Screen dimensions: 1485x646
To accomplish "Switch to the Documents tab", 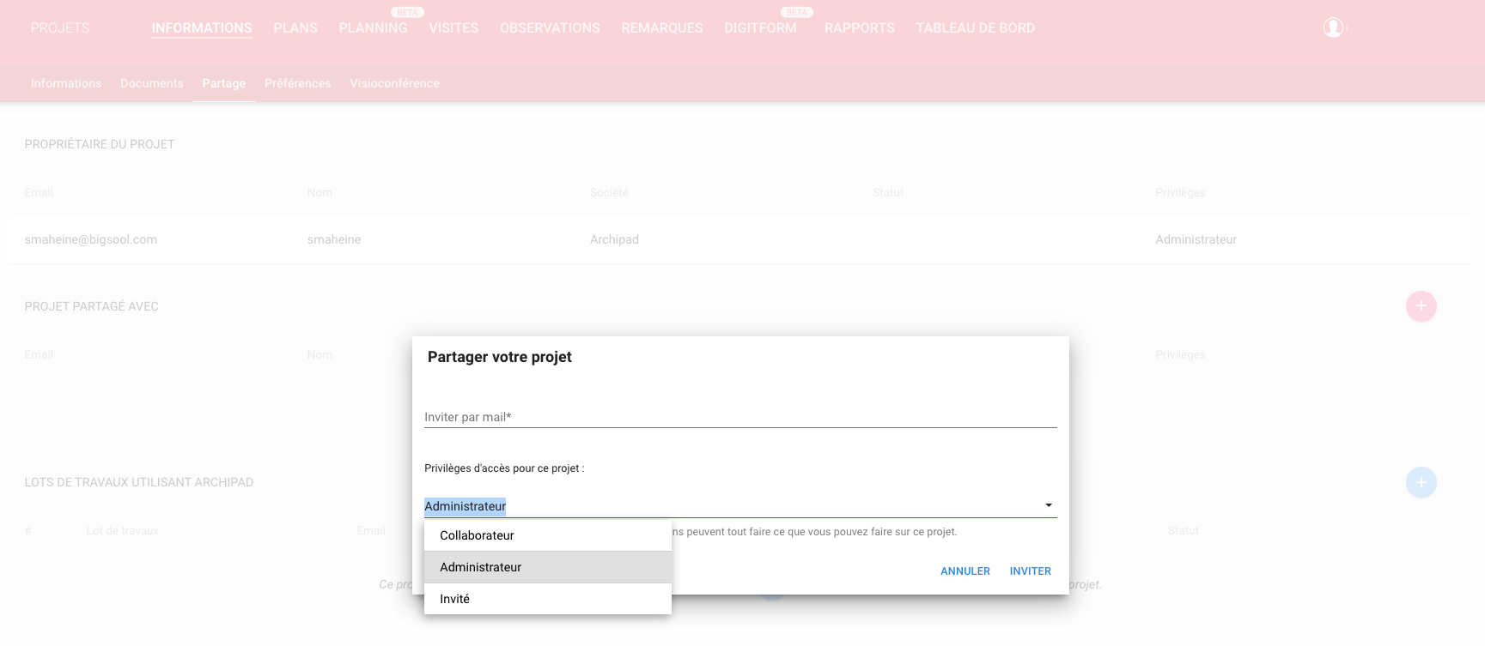I will point(152,83).
